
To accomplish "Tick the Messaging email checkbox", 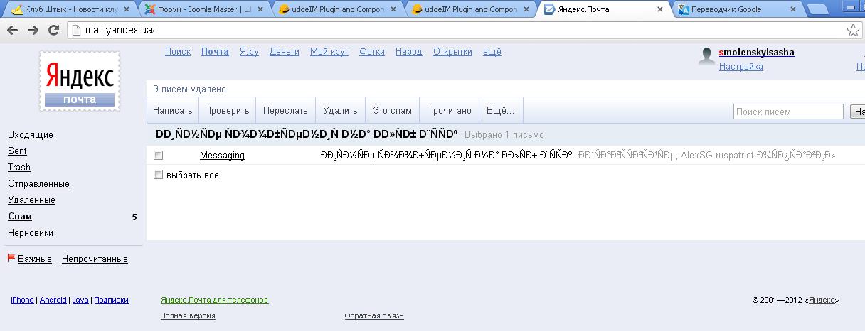I will tap(159, 155).
